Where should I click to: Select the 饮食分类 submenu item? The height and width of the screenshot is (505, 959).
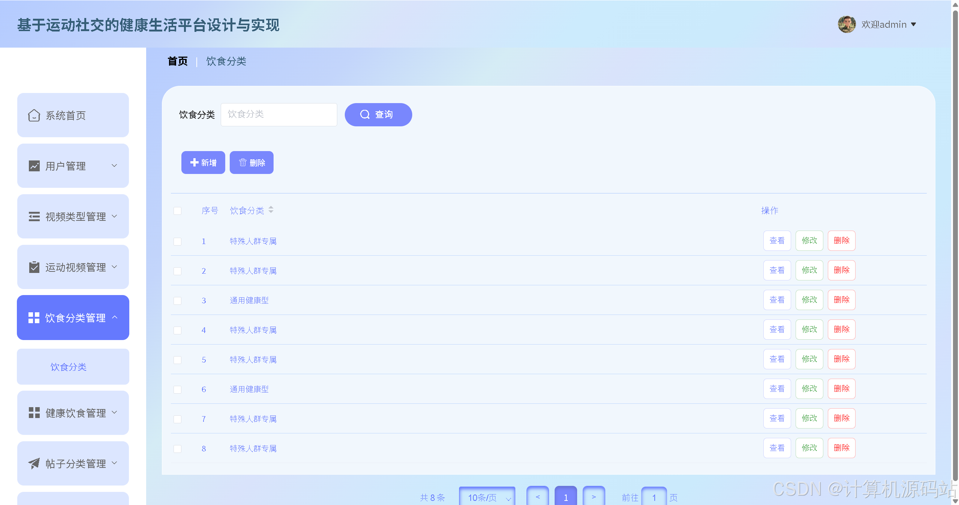tap(73, 366)
